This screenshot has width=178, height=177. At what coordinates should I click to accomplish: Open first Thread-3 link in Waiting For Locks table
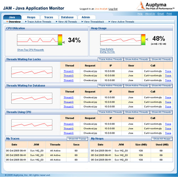click(69, 71)
